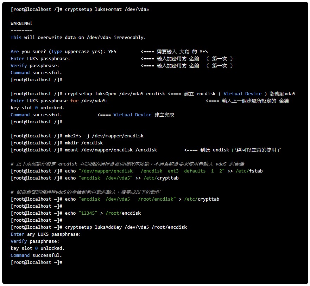Click the final [root@localhost ~]# prompt
The image size is (310, 286).
(x=37, y=262)
